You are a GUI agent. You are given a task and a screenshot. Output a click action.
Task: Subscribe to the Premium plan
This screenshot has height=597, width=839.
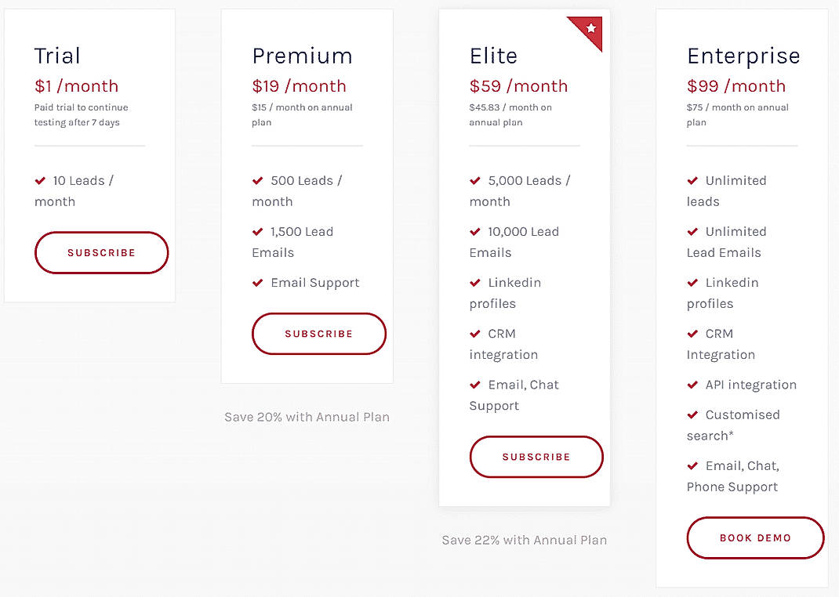318,333
